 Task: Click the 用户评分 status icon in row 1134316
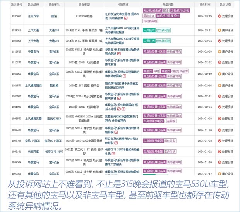219,30
